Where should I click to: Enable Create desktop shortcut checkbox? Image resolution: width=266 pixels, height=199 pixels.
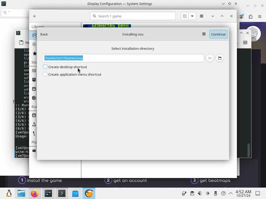[x=45, y=67]
